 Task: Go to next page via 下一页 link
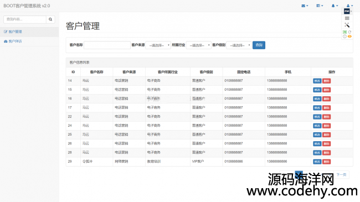tap(341, 175)
